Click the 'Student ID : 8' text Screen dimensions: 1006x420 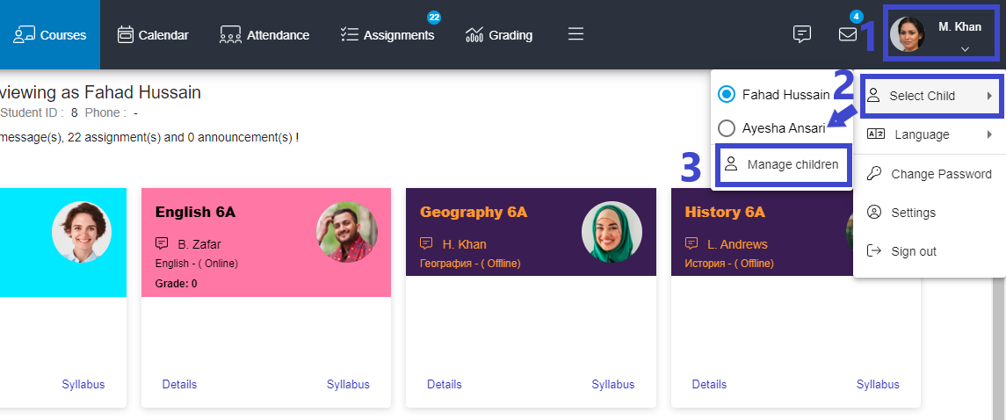[39, 112]
